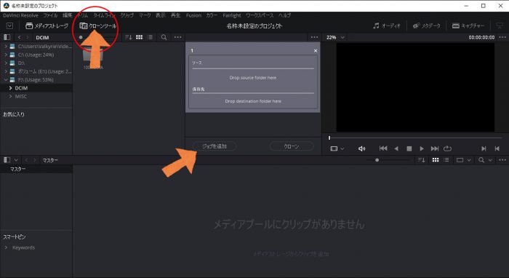Click the Drop source folder here area
509x278 pixels.
(x=253, y=78)
